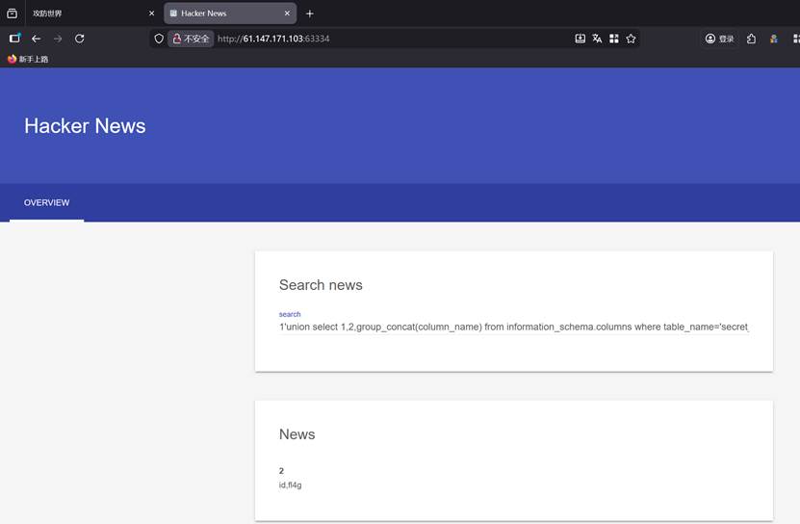Click the colored extension icon in toolbar

pos(773,39)
